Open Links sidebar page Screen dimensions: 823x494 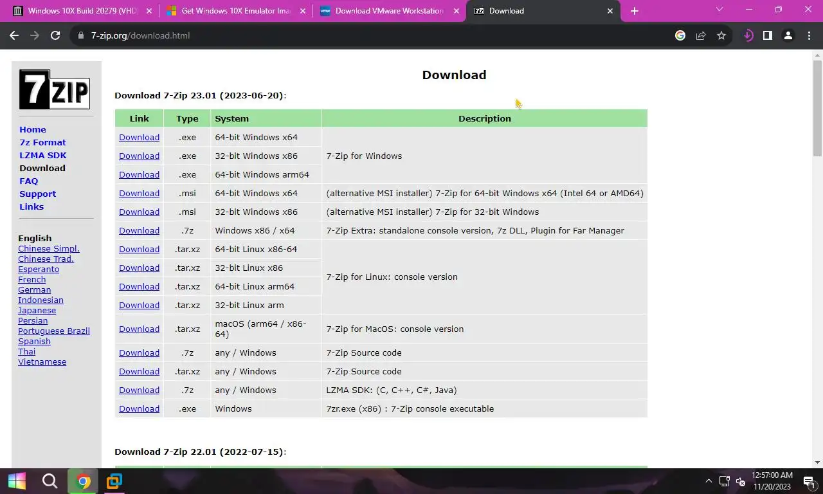coord(32,206)
